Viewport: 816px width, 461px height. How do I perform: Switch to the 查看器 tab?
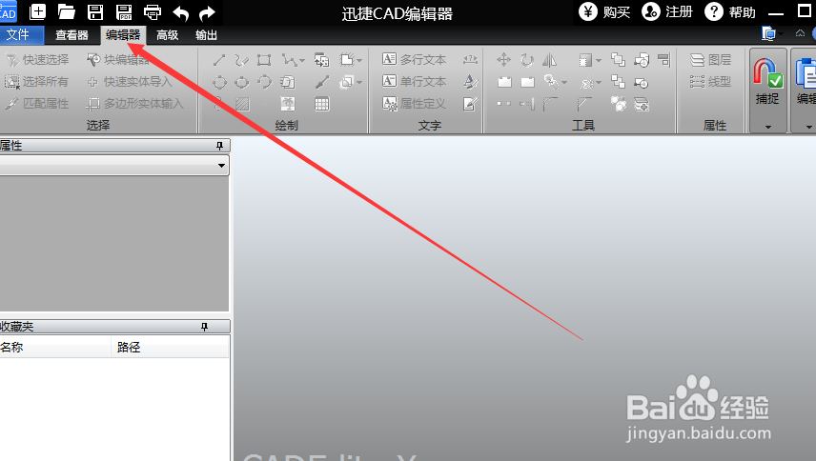point(71,35)
